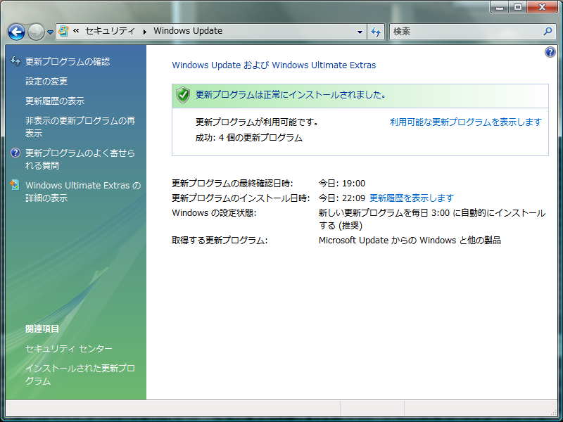Viewport: 563px width, 422px height.
Task: Maximize the Windows Update window
Action: (x=518, y=7)
